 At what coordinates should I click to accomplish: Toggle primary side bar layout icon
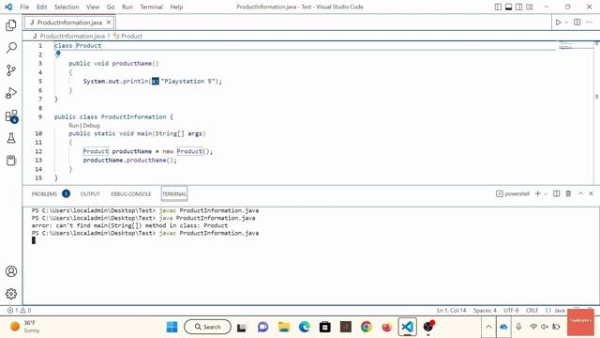point(498,7)
